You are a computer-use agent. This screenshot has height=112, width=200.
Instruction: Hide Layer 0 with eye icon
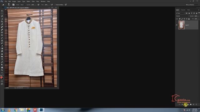click(x=177, y=25)
